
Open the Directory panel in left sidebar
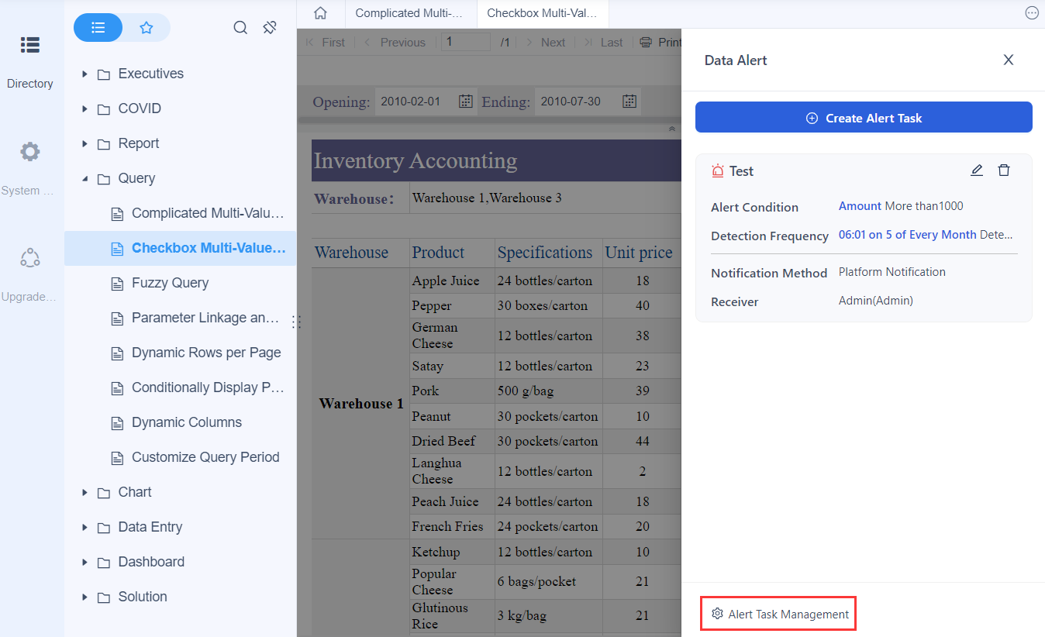tap(29, 54)
